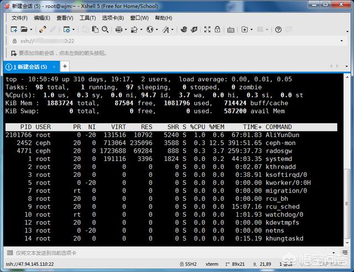354x272 pixels.
Task: Open the tab list dropdown arrow
Action: (347, 66)
